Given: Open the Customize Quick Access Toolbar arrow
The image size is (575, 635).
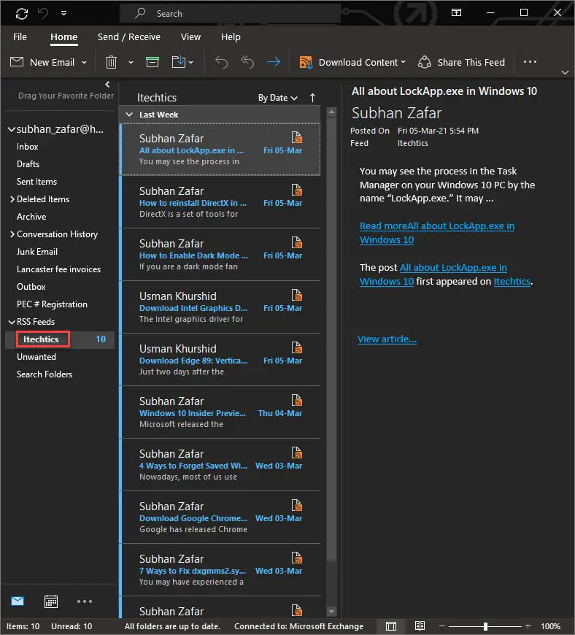Looking at the screenshot, I should point(64,13).
